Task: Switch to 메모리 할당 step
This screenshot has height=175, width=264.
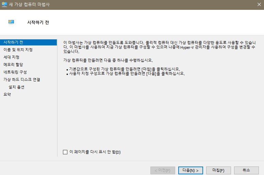Action: (13, 64)
